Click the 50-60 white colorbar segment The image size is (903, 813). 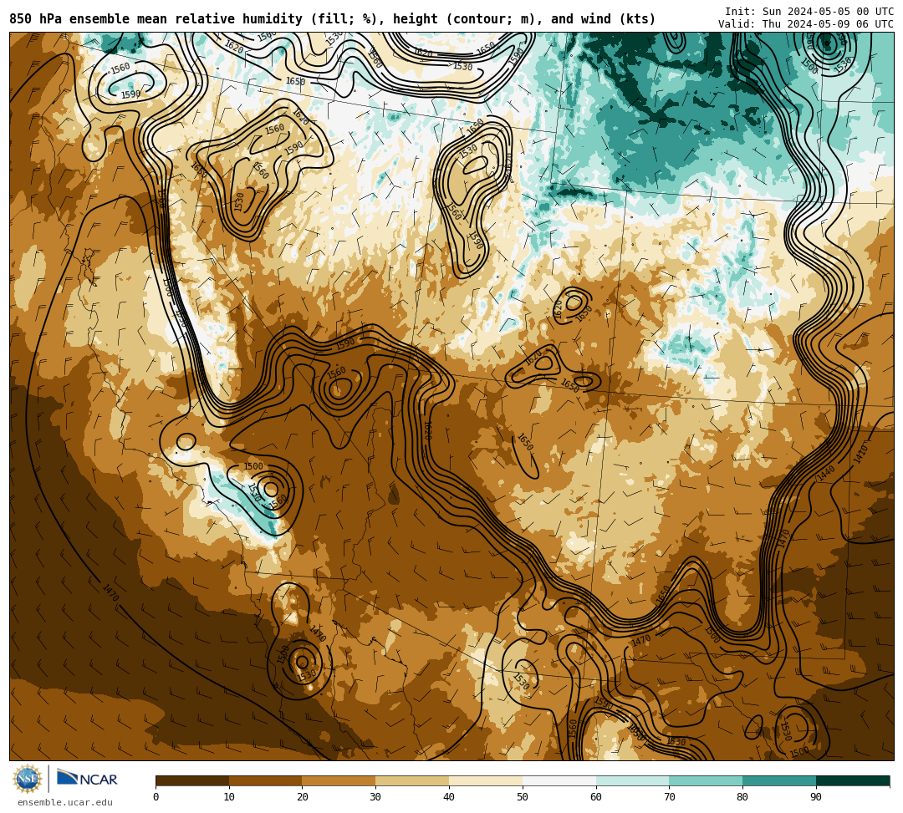click(559, 780)
